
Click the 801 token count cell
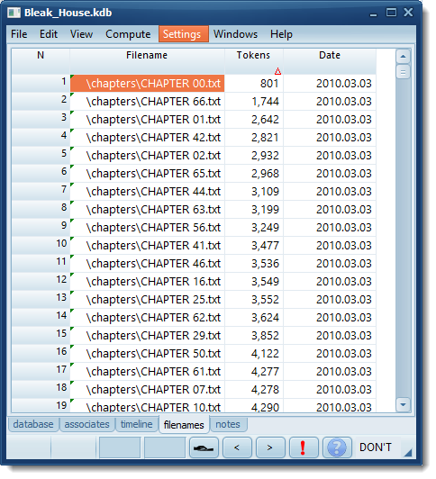click(254, 84)
